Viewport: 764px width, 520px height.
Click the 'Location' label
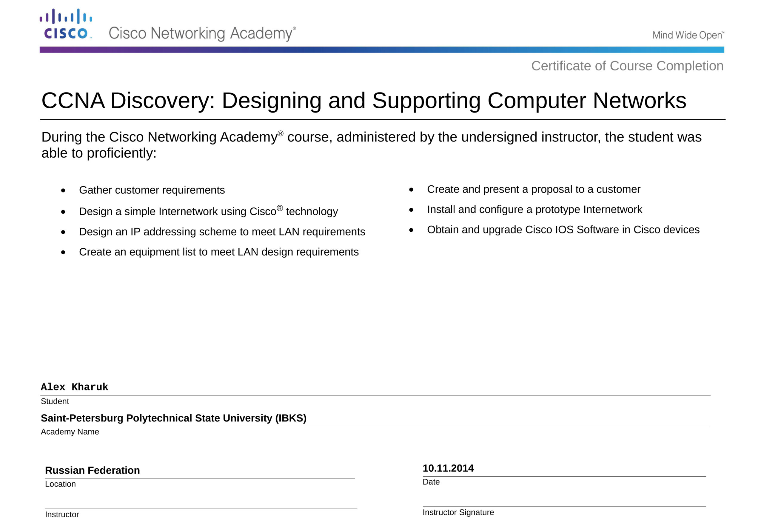coord(61,484)
